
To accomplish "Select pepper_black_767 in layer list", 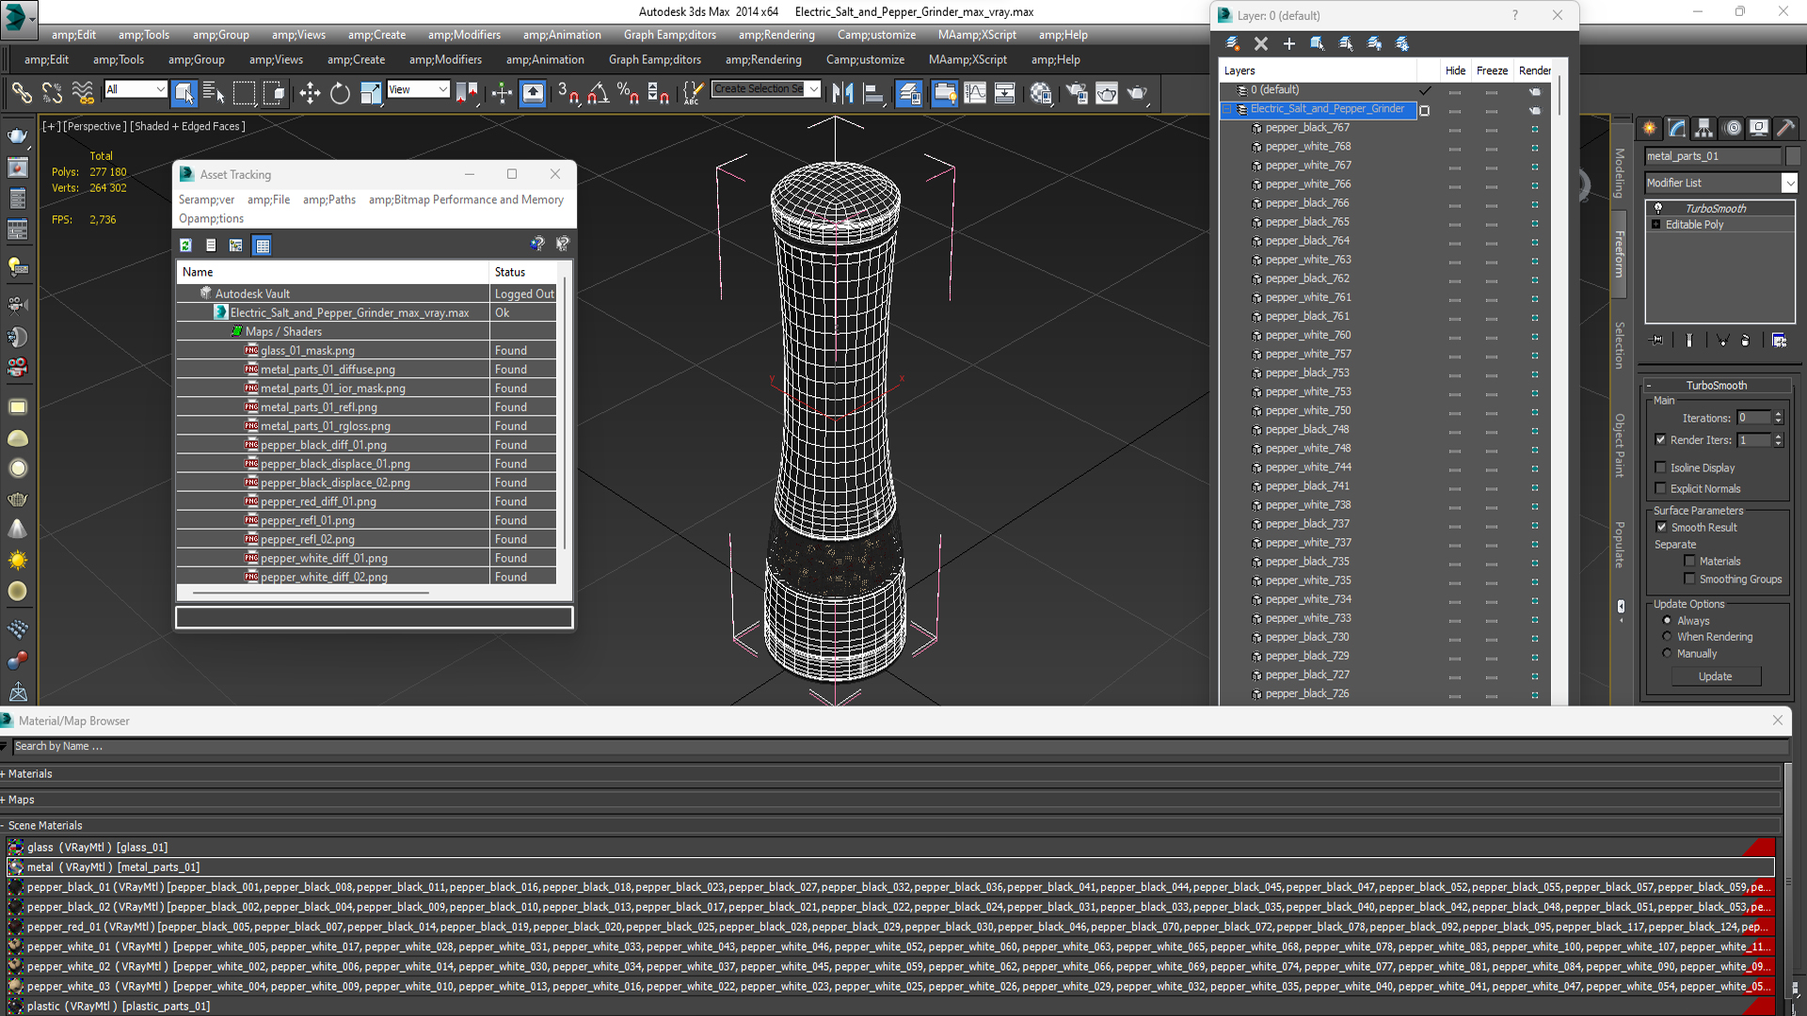I will click(1306, 128).
